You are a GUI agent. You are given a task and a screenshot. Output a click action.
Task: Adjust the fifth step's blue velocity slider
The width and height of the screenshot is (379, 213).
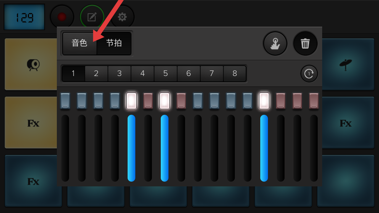click(x=131, y=148)
